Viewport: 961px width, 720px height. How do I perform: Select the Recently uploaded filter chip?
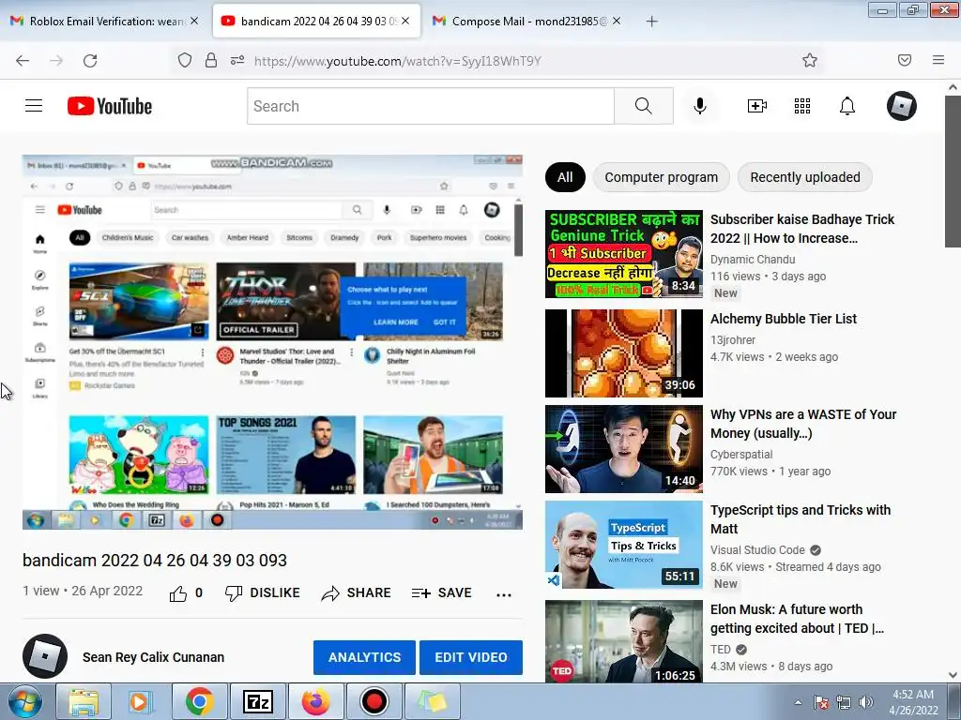click(805, 177)
